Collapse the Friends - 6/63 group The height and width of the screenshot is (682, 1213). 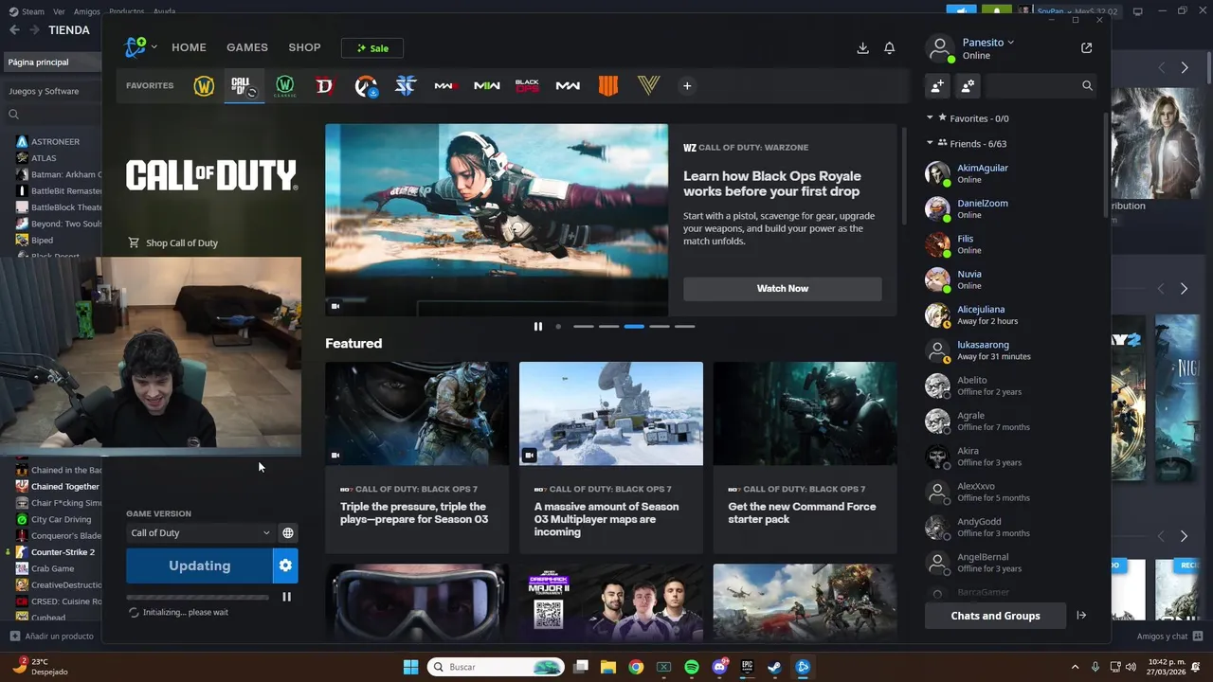[x=930, y=144]
